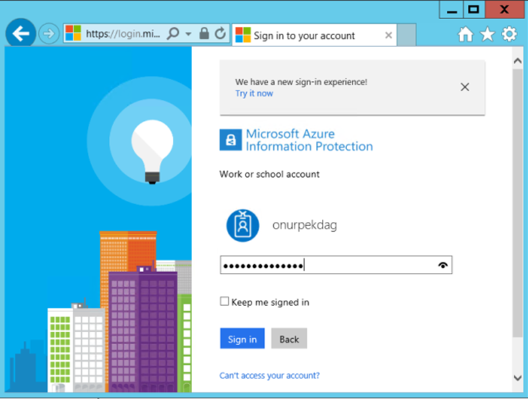The width and height of the screenshot is (528, 399).
Task: Open a new blank tab
Action: (x=407, y=35)
